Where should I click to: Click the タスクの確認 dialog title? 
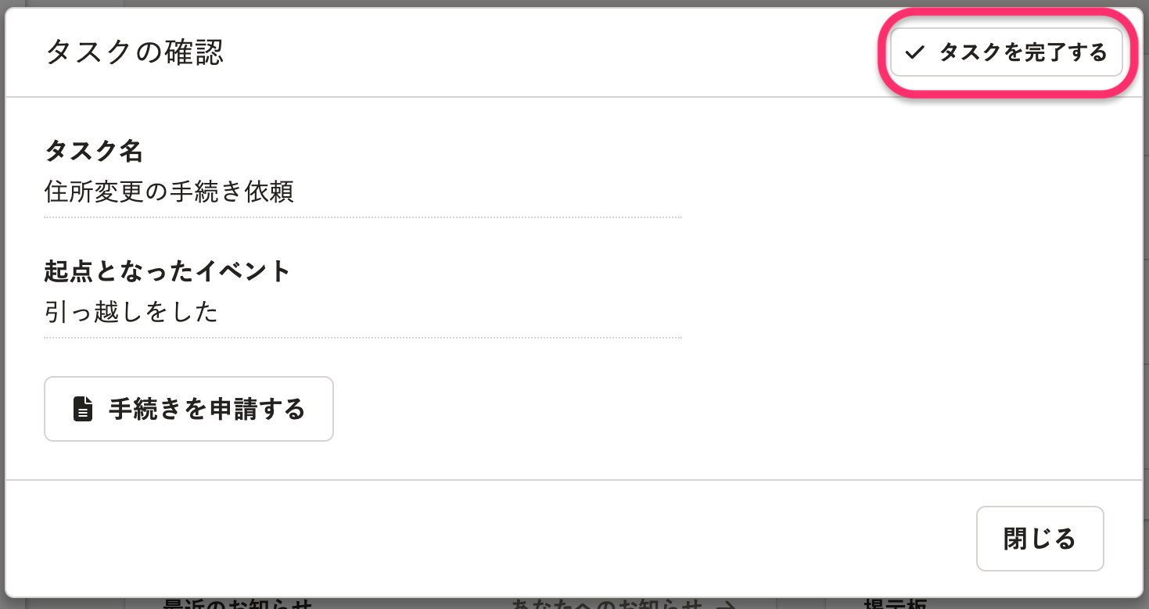(135, 52)
